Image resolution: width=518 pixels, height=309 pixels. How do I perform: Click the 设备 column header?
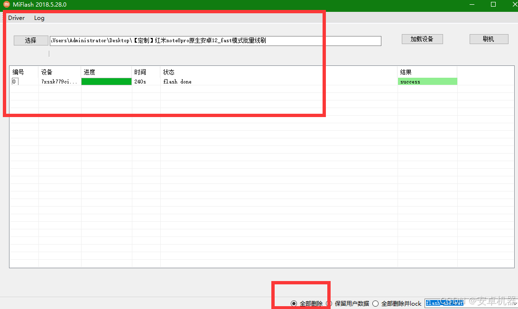[x=59, y=72]
